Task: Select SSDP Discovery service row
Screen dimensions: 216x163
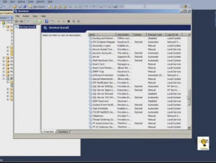Action: point(135,101)
